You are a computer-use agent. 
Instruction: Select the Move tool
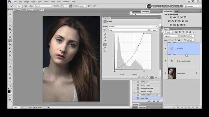10,14
